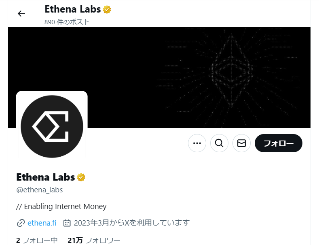Click the 890 件のポスト post count
The width and height of the screenshot is (319, 245).
(67, 22)
